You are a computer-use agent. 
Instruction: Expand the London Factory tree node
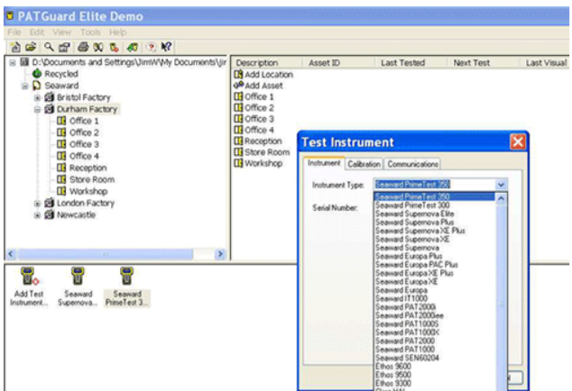[37, 203]
